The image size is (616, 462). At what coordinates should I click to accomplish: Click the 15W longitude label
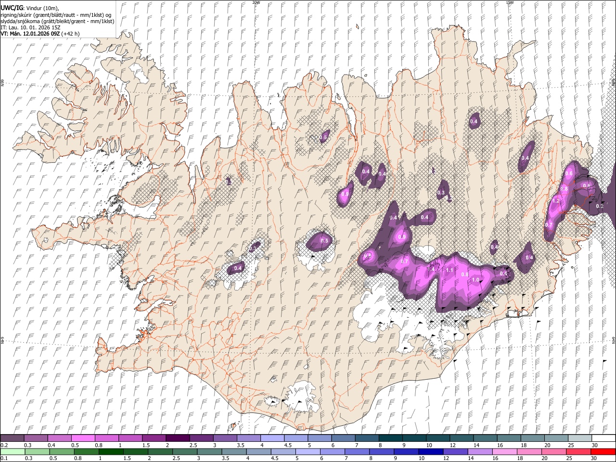(x=510, y=2)
